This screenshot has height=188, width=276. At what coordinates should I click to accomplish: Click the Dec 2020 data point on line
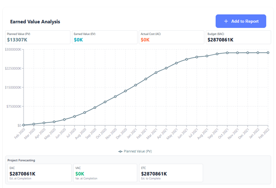[x=126, y=91]
